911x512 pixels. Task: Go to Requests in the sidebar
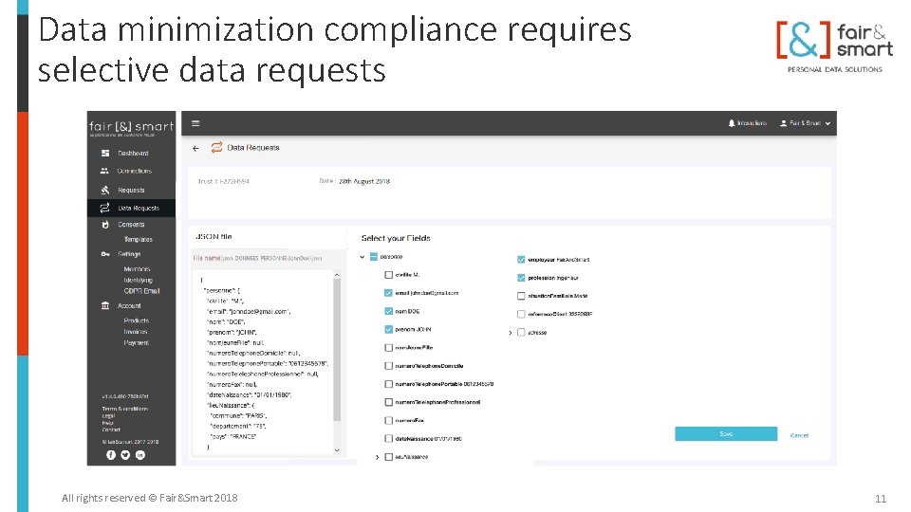[131, 190]
